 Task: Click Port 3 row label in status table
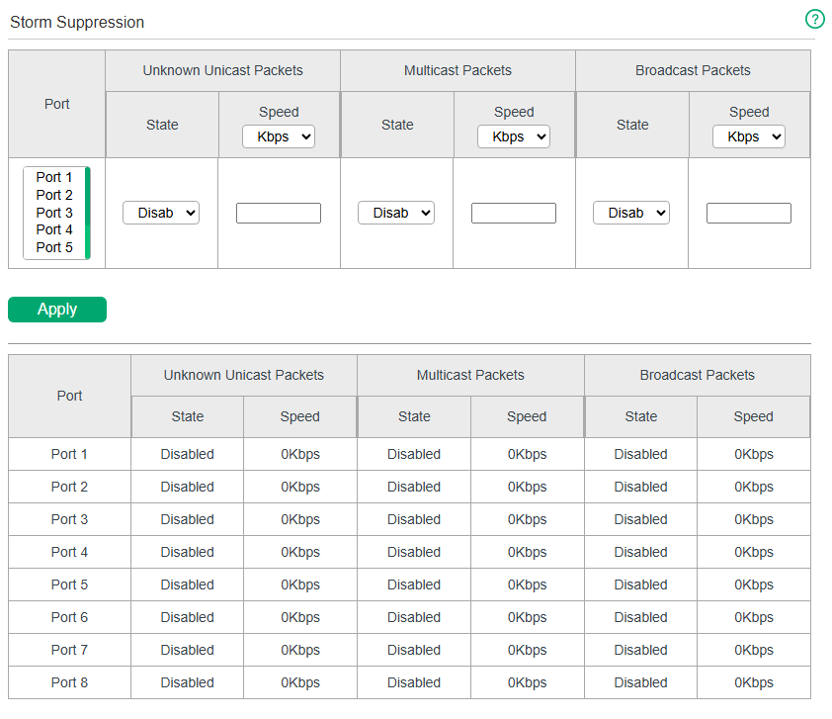[69, 519]
